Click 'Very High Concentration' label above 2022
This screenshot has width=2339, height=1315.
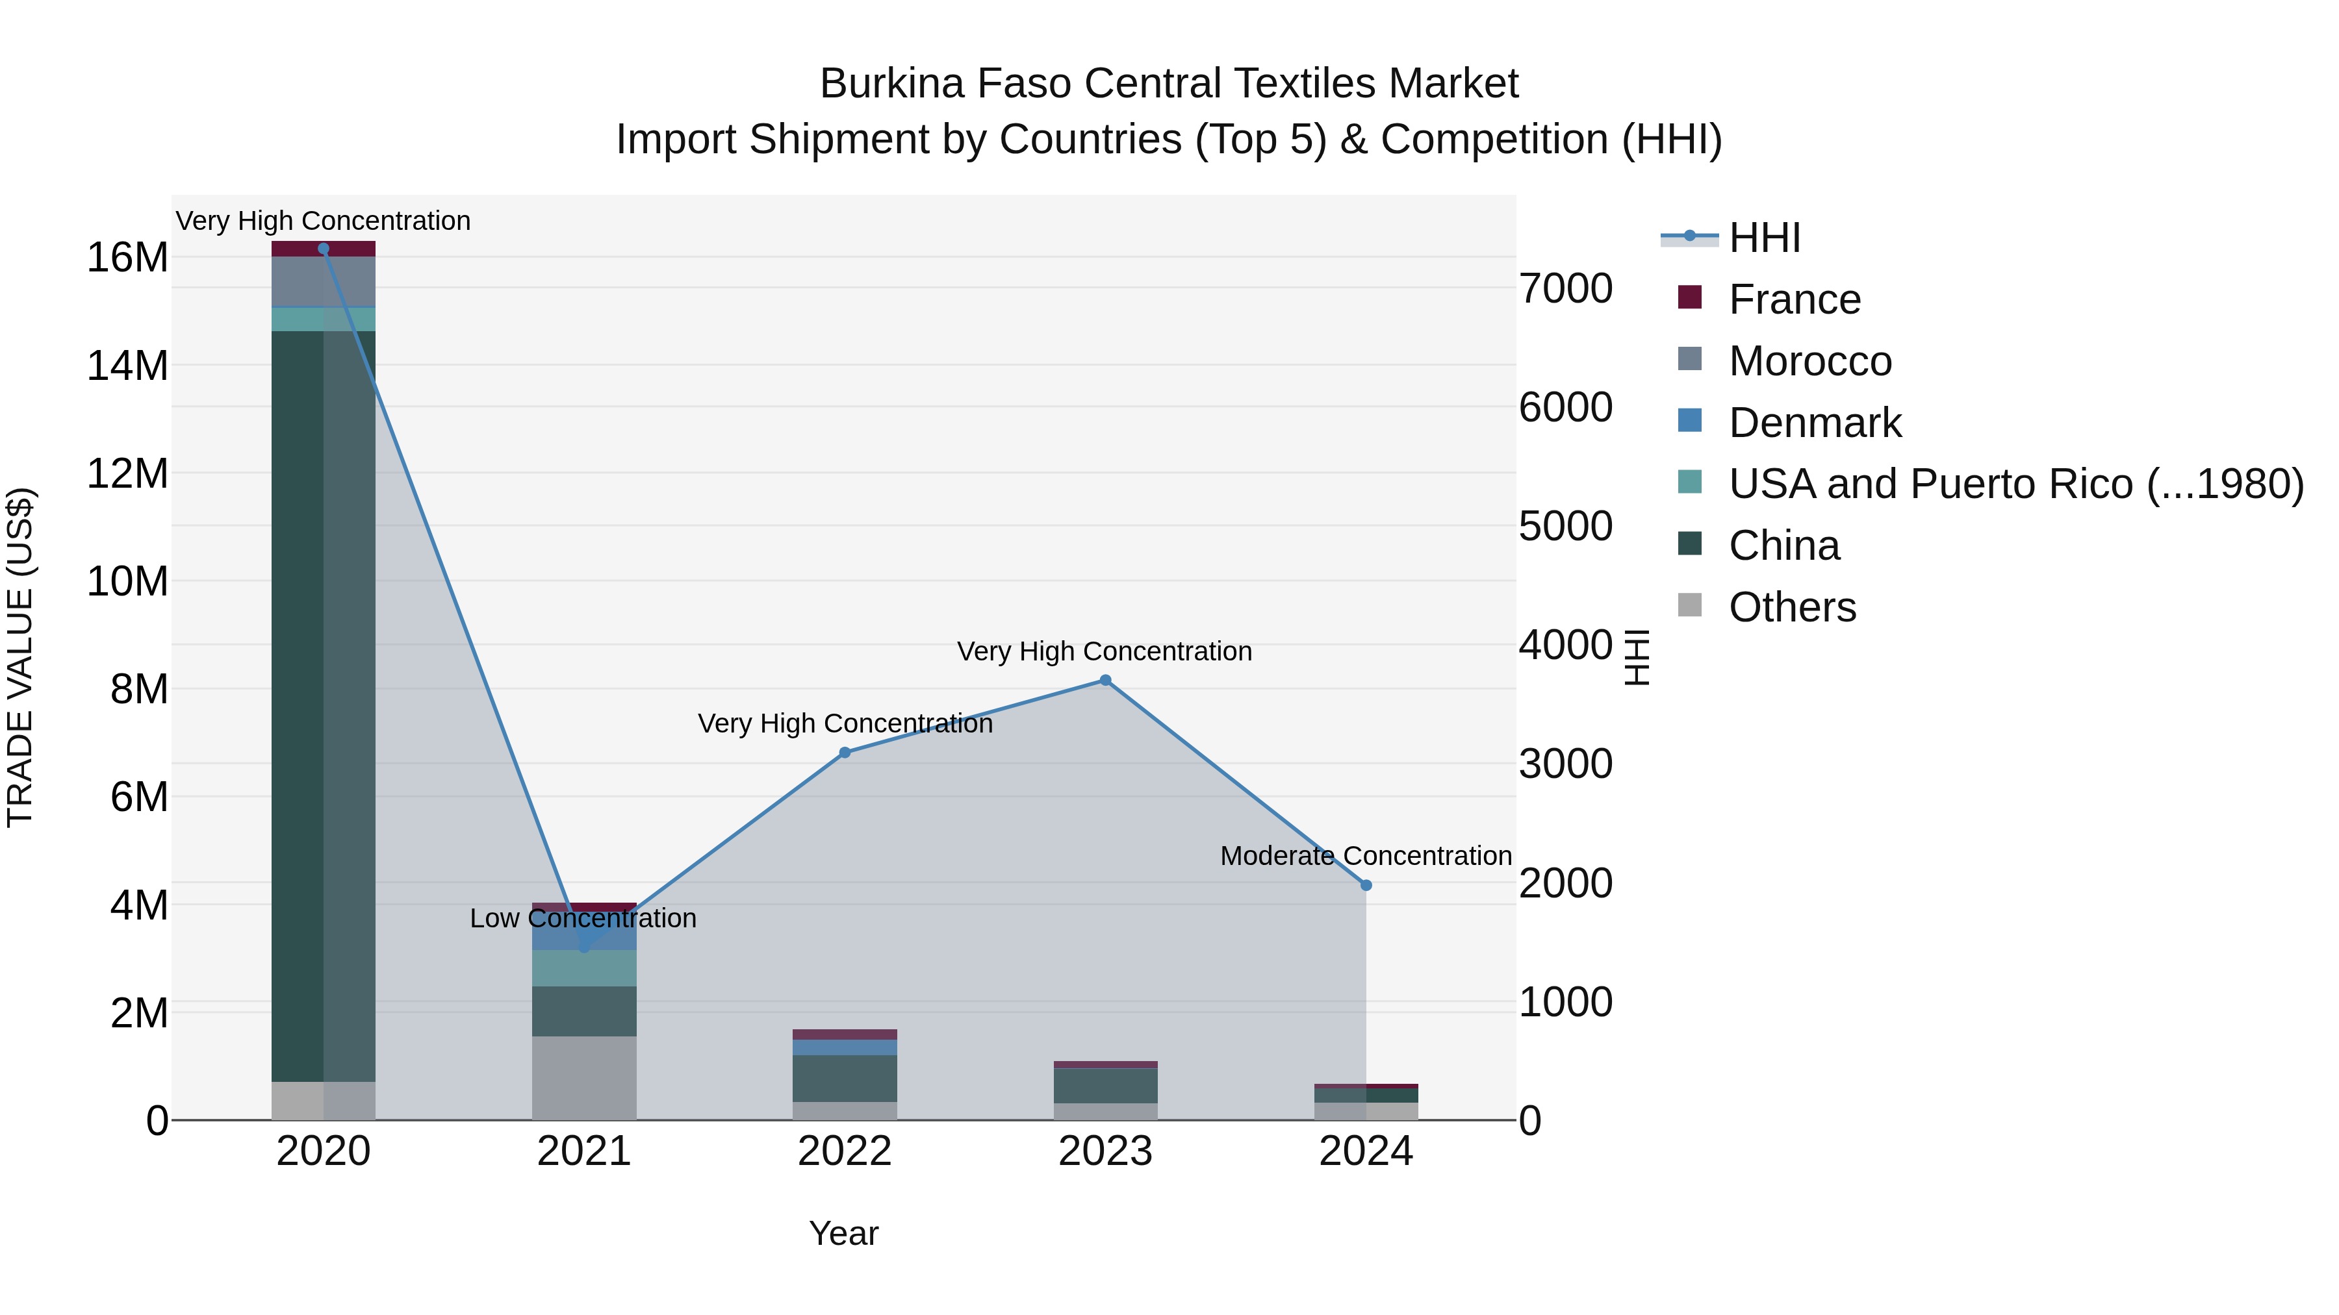pos(845,723)
